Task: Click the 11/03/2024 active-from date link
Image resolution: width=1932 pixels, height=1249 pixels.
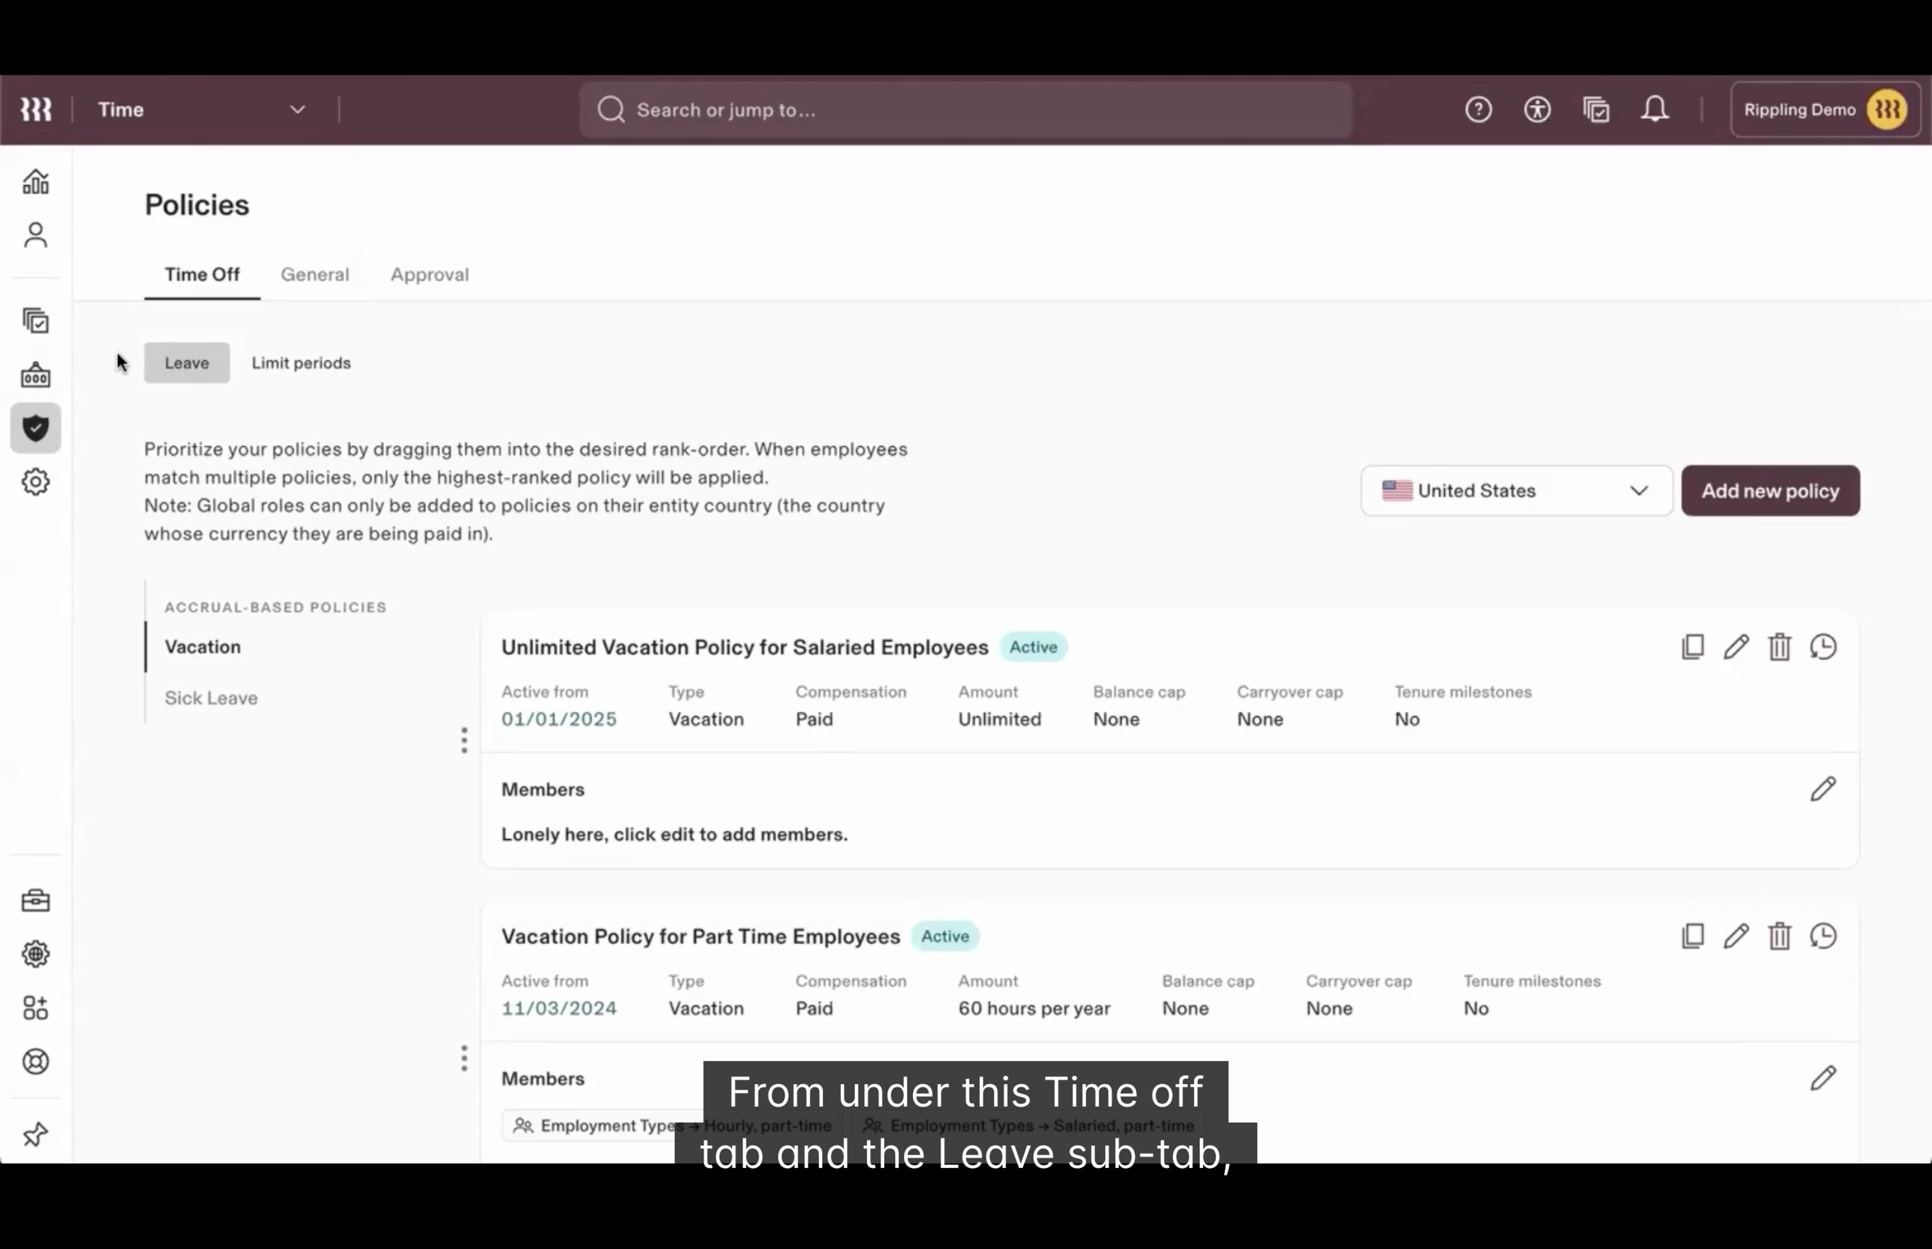Action: click(559, 1009)
